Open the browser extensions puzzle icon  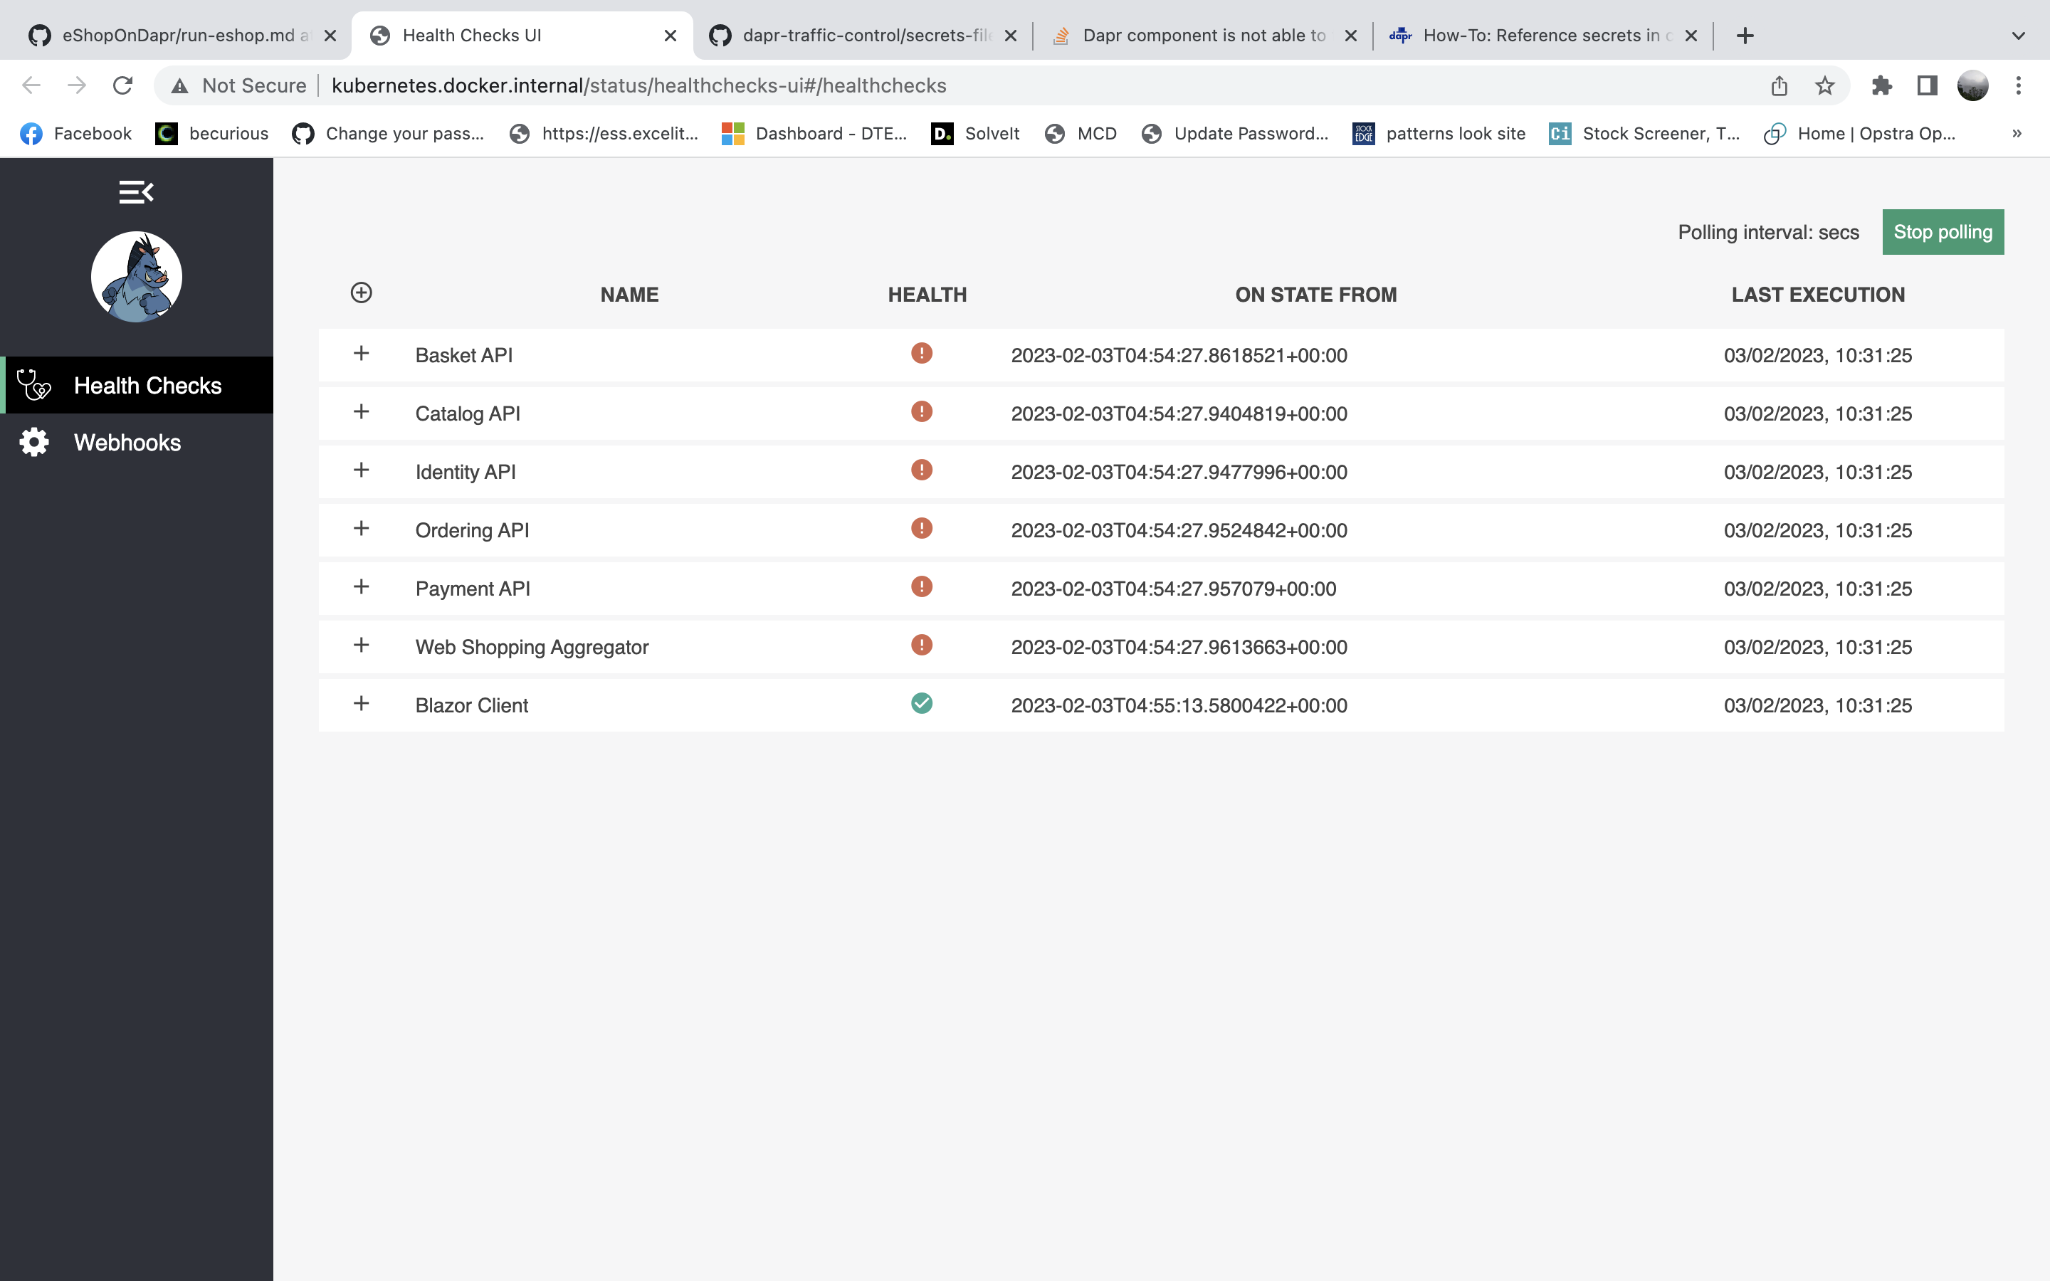(1882, 85)
